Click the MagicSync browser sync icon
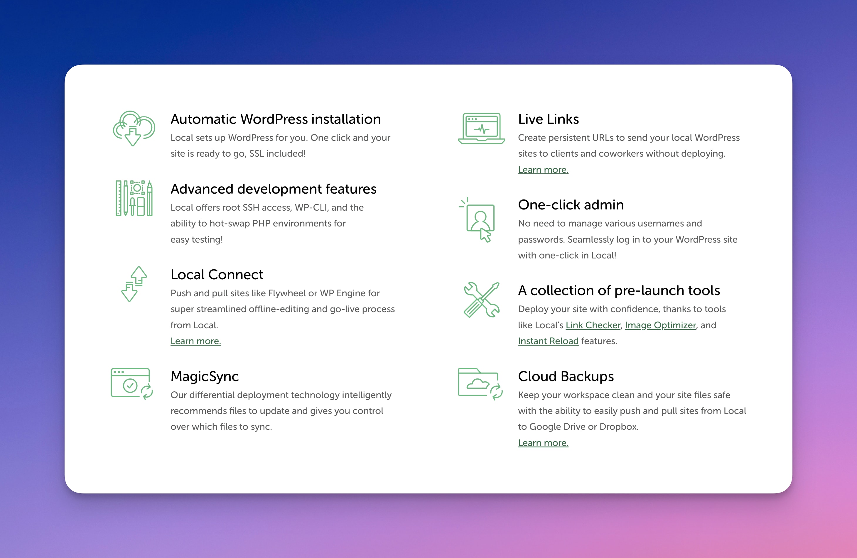Image resolution: width=857 pixels, height=558 pixels. 132,383
